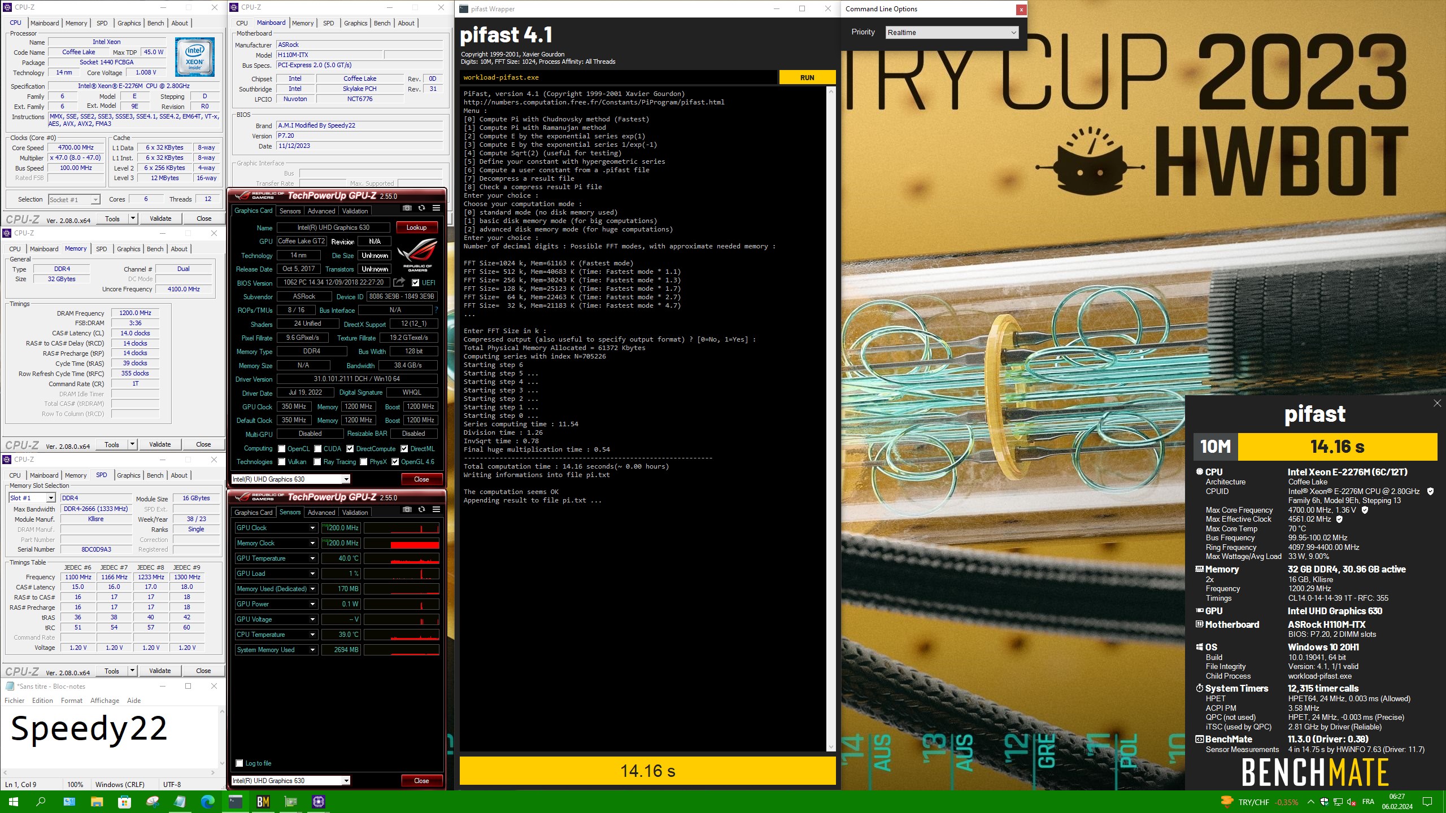The image size is (1446, 813).
Task: Switch to BenchMate in the taskbar
Action: [263, 802]
